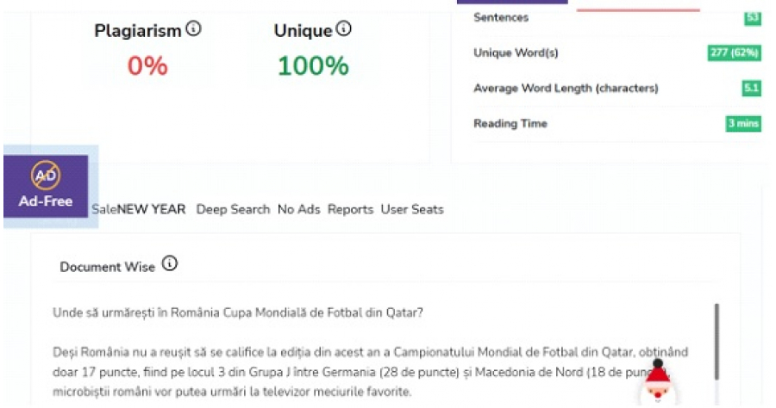
Task: Click the Reading Time 3 mins badge
Action: tap(743, 123)
